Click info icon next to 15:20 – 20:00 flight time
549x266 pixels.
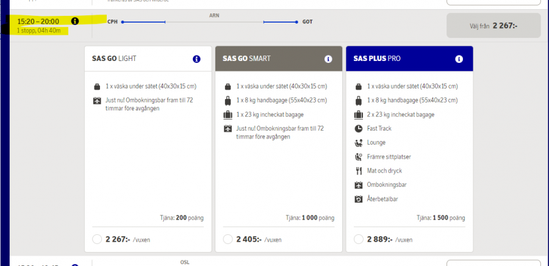(75, 21)
